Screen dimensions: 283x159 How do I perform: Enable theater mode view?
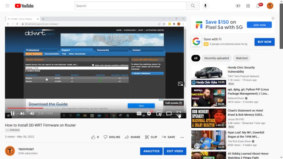pos(169,113)
